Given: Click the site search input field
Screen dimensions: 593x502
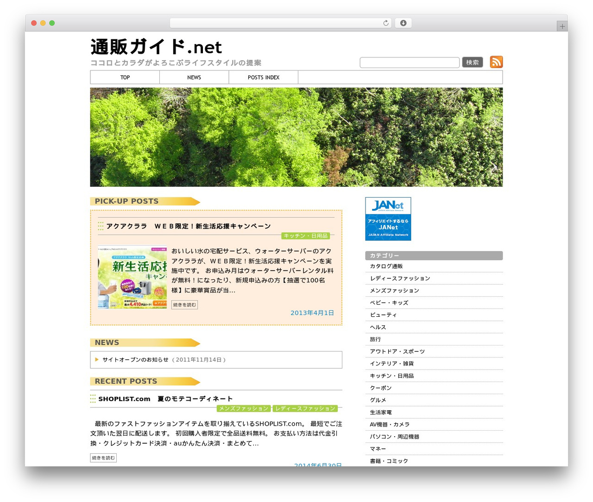Looking at the screenshot, I should 410,63.
